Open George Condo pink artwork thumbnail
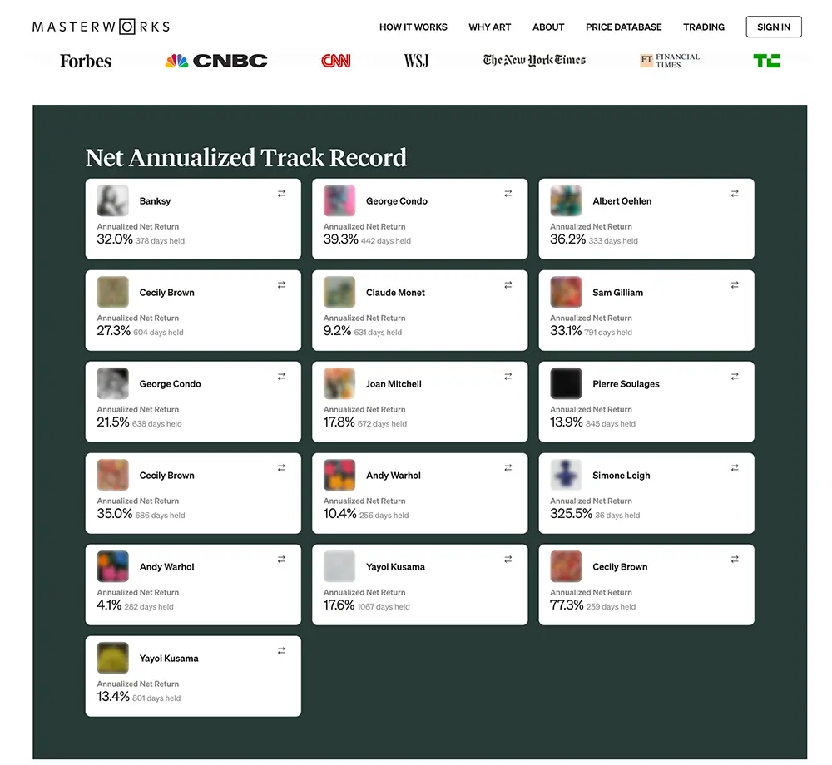Viewport: 832px width, 765px height. tap(339, 200)
